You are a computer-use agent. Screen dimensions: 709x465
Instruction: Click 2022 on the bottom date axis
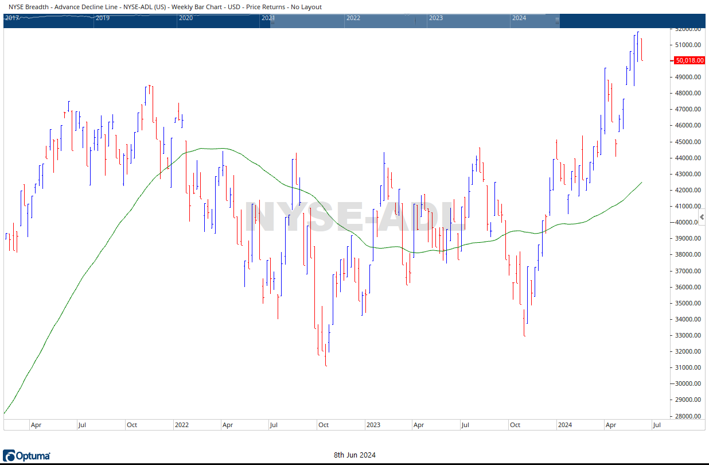click(181, 425)
